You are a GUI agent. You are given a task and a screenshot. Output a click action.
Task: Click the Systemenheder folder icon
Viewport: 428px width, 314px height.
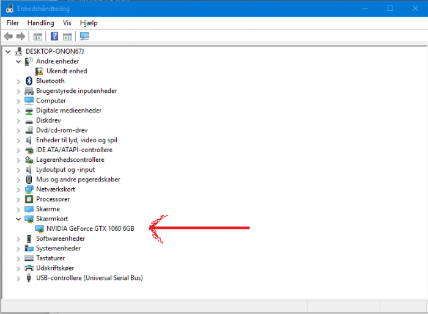[x=29, y=248]
